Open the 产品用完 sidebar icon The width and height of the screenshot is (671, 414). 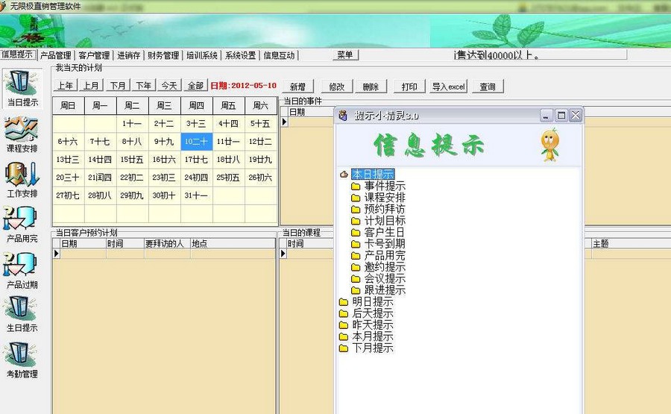click(x=22, y=225)
